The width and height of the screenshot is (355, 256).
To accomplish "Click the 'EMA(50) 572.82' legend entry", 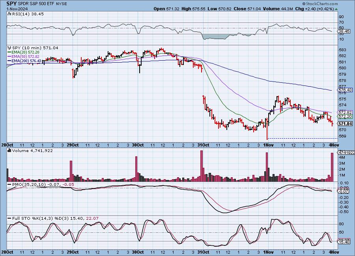I will click(25, 57).
